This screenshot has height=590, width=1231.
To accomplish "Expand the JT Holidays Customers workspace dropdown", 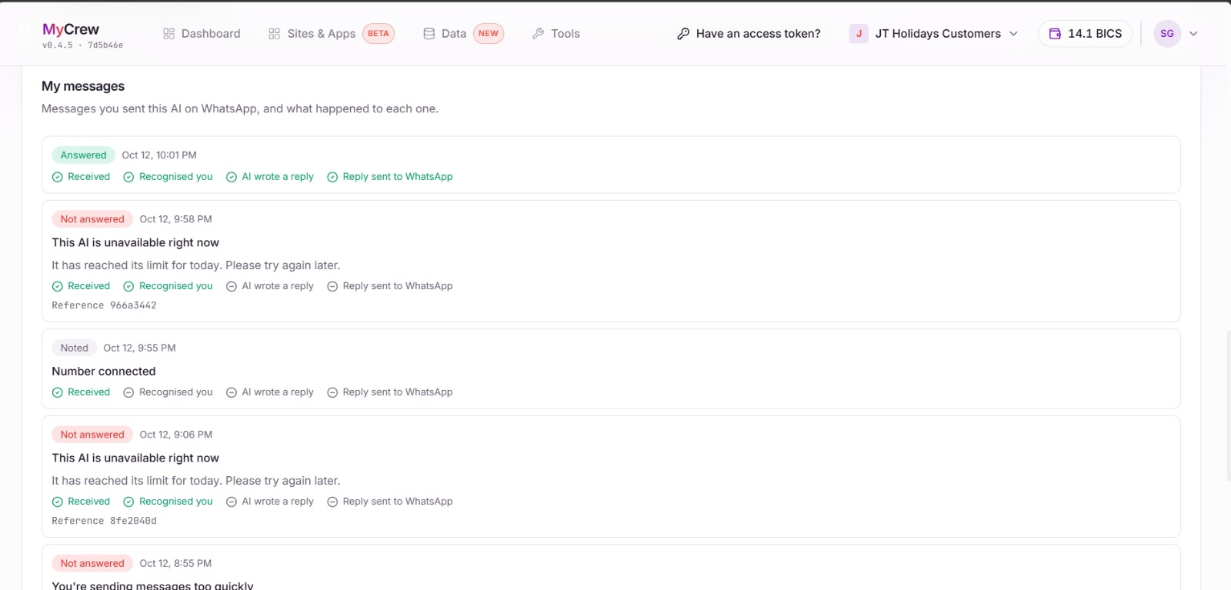I will pos(934,34).
